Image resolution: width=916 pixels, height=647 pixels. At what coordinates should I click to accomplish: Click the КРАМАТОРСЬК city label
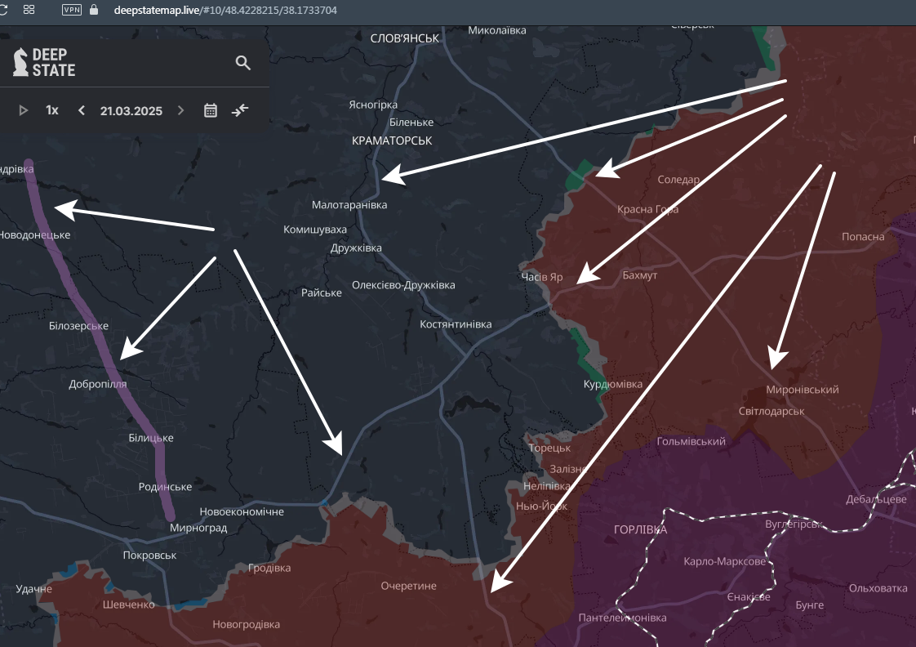(x=392, y=141)
